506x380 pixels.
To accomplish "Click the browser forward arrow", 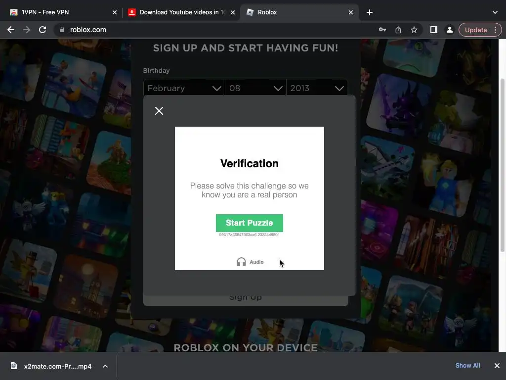I will click(x=27, y=30).
